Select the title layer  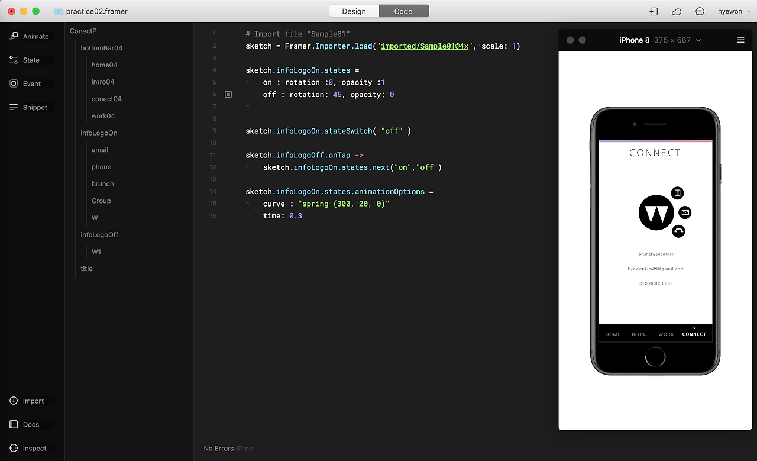(x=87, y=269)
